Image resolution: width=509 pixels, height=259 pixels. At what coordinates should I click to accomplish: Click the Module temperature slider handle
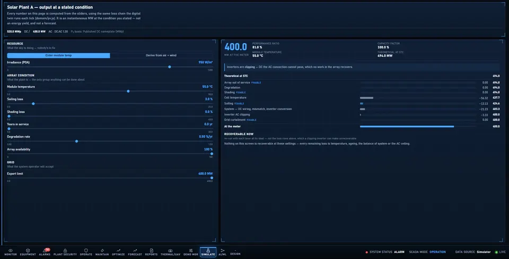[128, 91]
